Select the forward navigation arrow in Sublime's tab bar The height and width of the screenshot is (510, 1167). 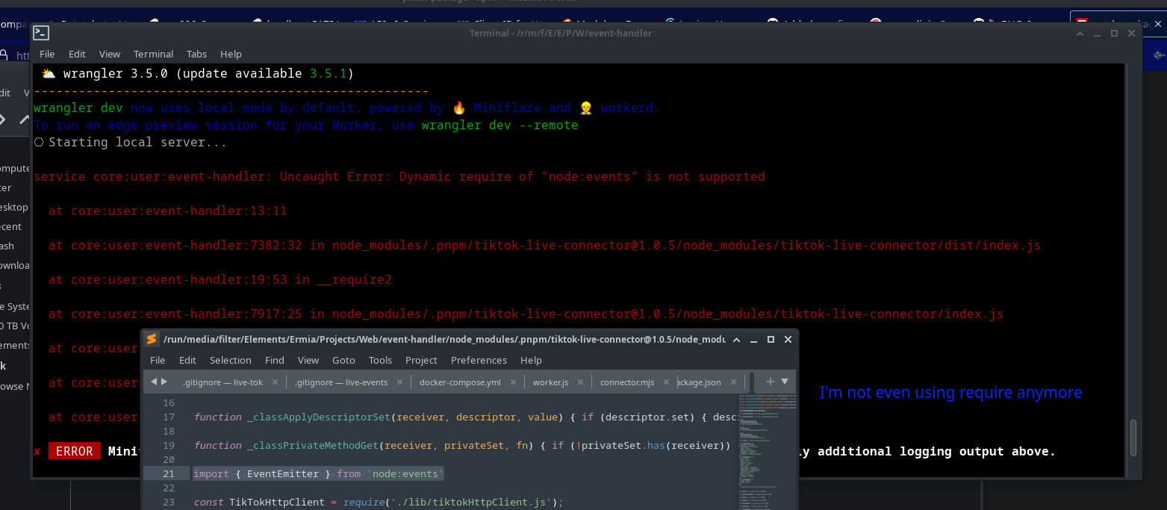click(x=163, y=381)
